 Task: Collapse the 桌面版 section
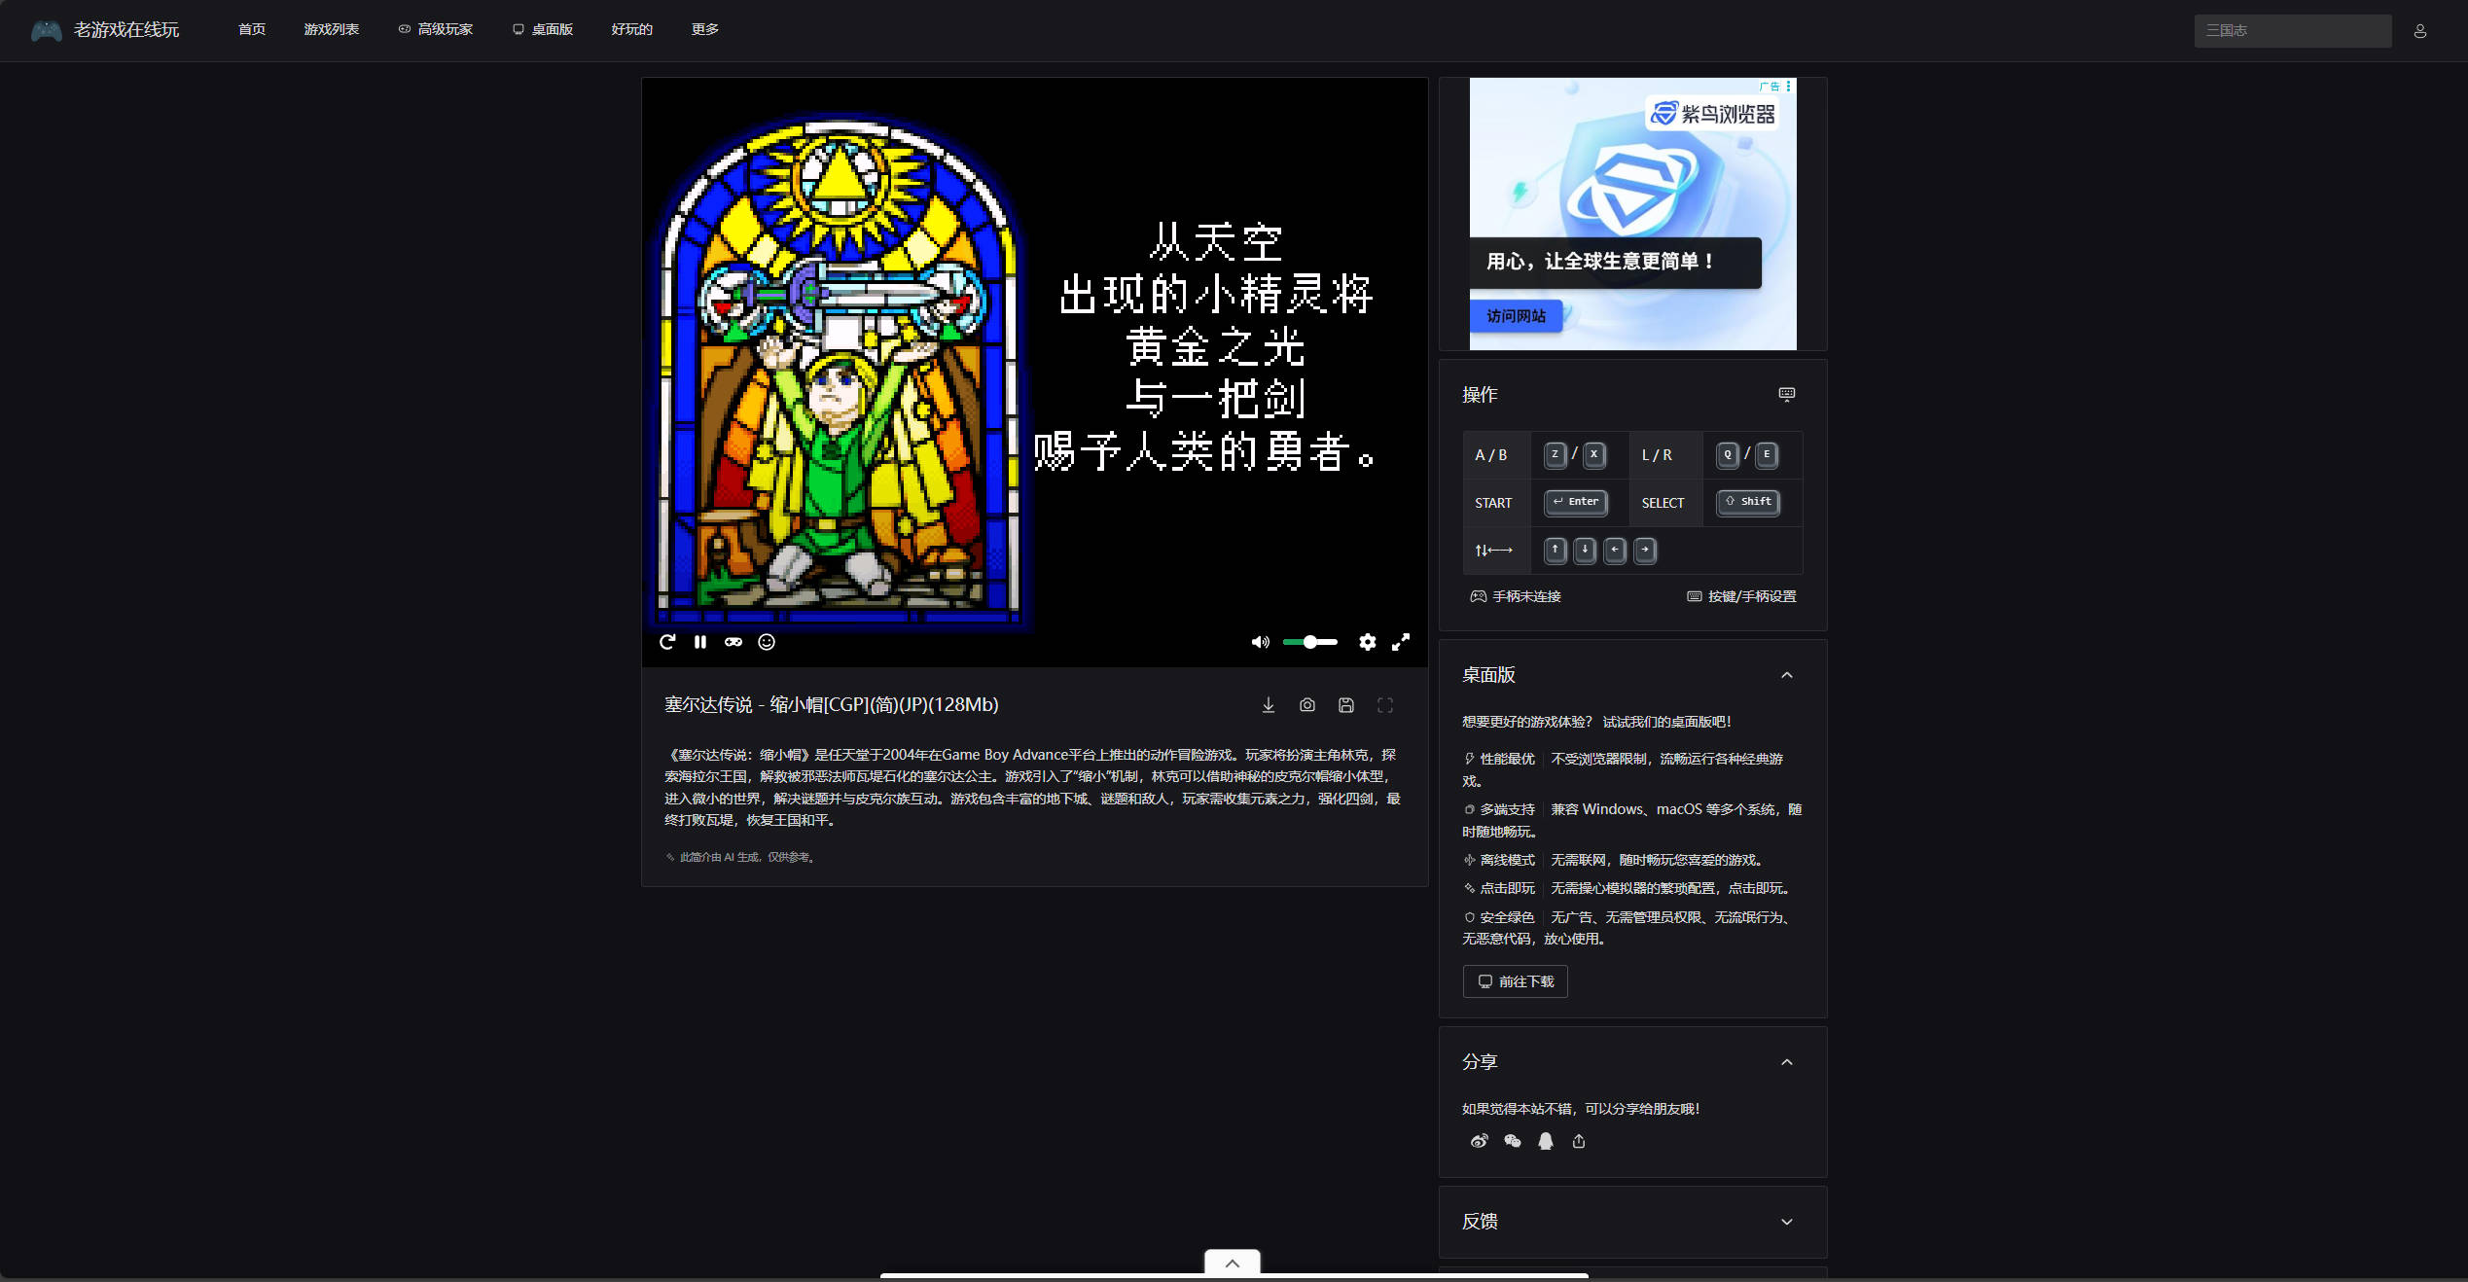(1787, 675)
